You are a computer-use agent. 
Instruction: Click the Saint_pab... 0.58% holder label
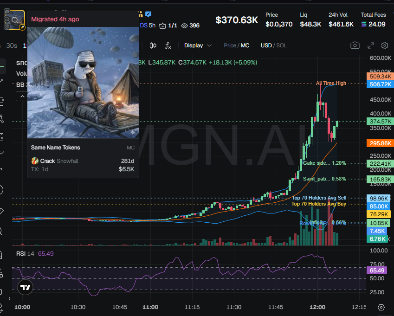coord(324,179)
